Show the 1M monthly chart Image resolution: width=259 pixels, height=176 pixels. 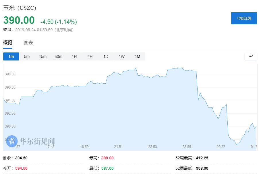point(137,56)
